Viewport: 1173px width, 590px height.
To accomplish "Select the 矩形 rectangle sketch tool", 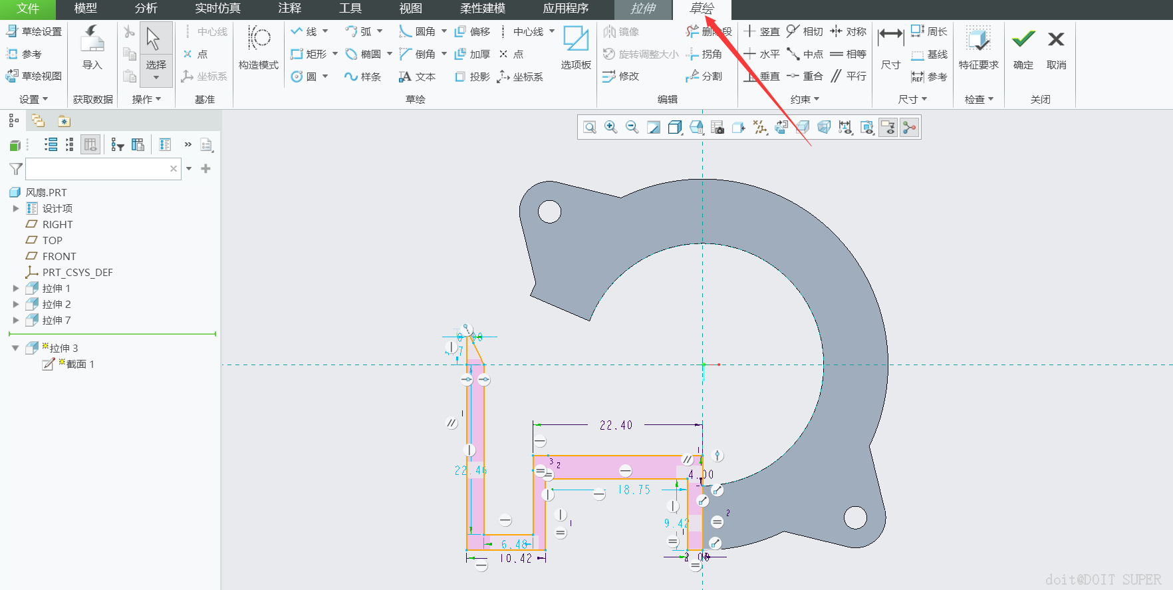I will point(309,54).
